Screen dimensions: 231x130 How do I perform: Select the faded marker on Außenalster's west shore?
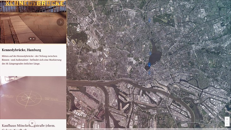[150, 53]
